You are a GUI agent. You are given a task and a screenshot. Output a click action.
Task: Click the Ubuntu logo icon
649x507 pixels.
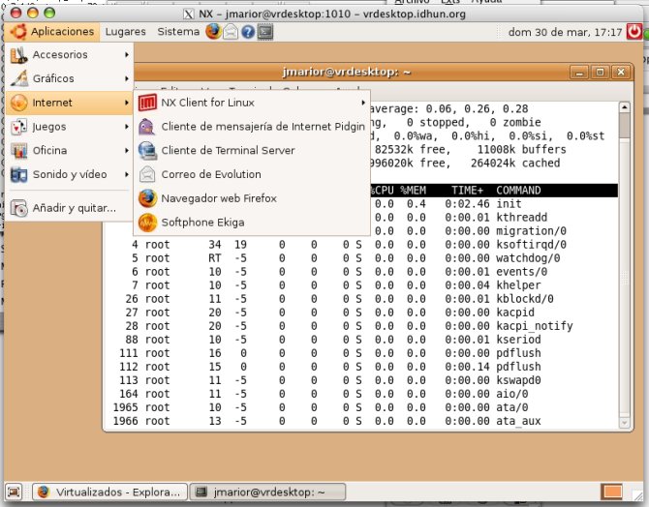(18, 32)
